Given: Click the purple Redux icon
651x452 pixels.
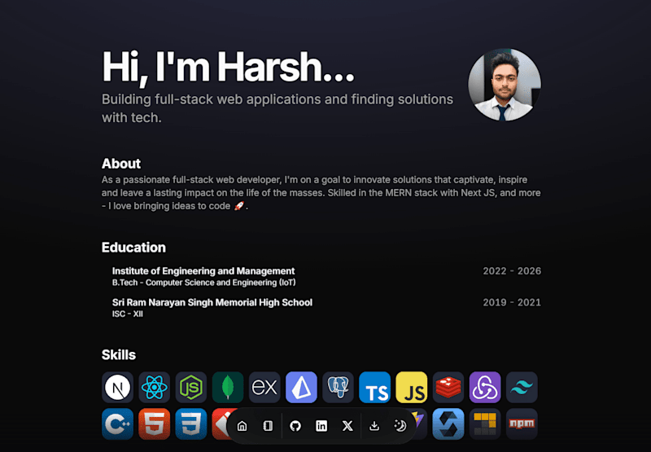Looking at the screenshot, I should 485,387.
